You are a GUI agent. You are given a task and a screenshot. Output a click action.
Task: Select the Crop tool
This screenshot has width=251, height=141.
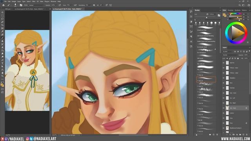[2, 25]
